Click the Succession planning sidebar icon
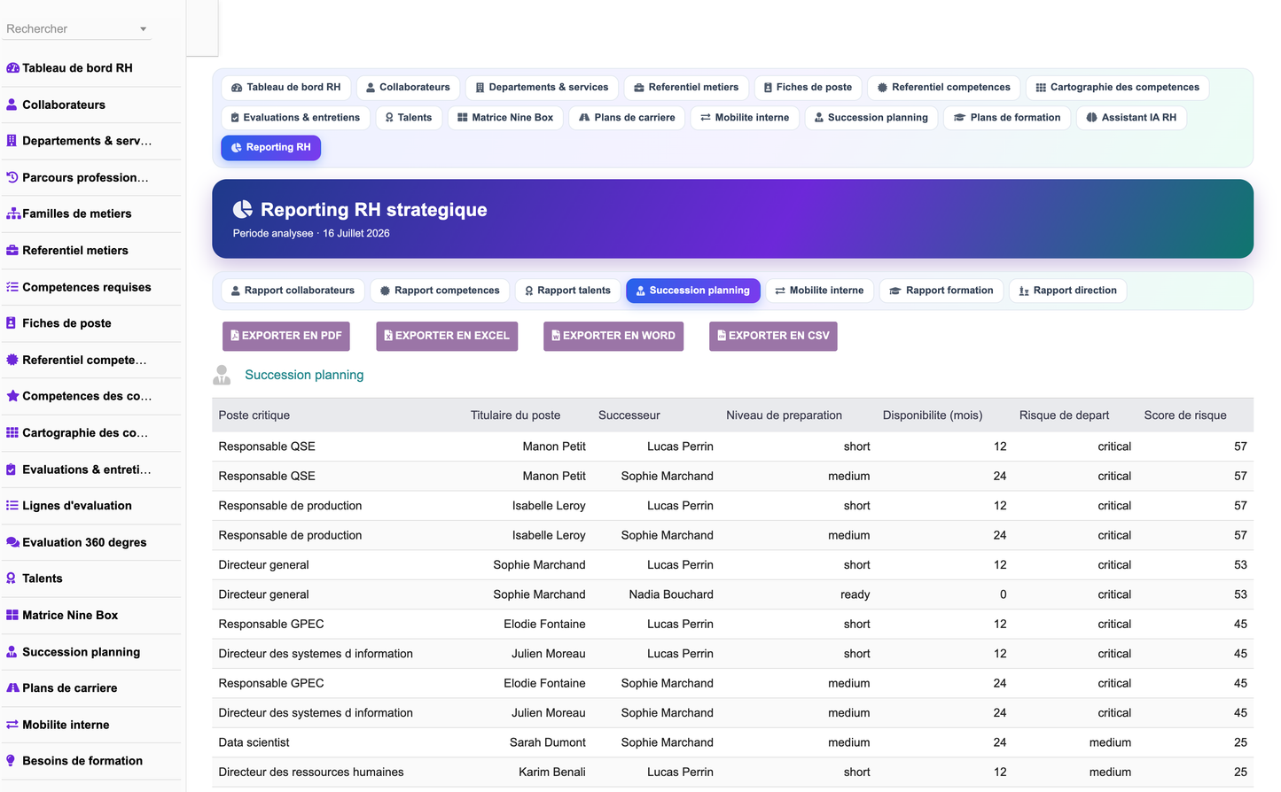 click(x=12, y=652)
